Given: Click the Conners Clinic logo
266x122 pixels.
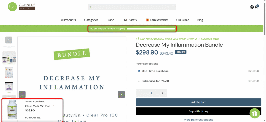Looking at the screenshot, I should [x=21, y=7].
